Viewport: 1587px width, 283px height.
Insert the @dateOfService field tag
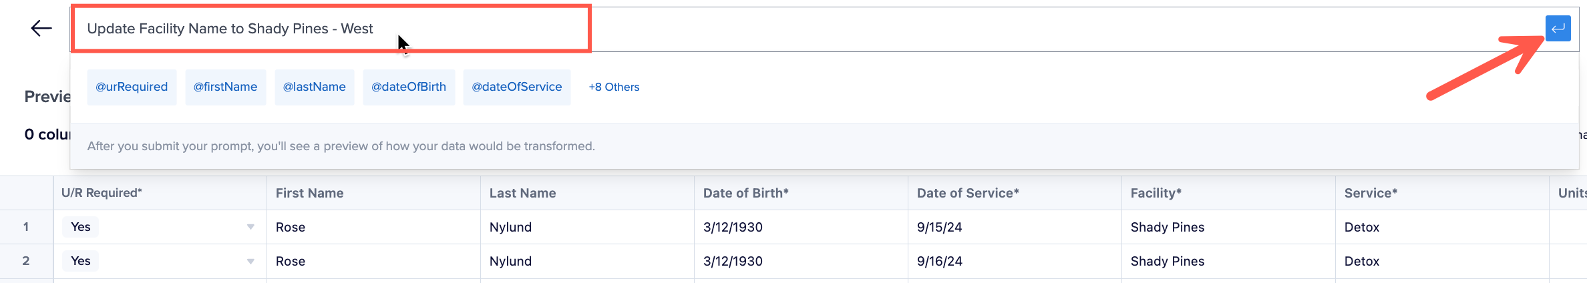(x=517, y=87)
